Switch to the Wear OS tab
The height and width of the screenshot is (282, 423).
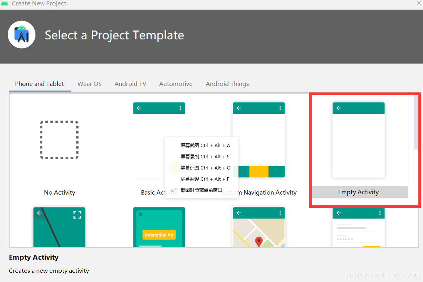(89, 84)
